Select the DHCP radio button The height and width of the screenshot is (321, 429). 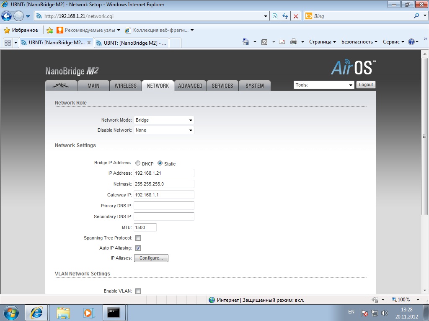[138, 163]
